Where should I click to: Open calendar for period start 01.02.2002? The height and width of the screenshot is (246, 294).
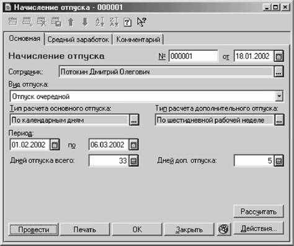pyautogui.click(x=55, y=144)
